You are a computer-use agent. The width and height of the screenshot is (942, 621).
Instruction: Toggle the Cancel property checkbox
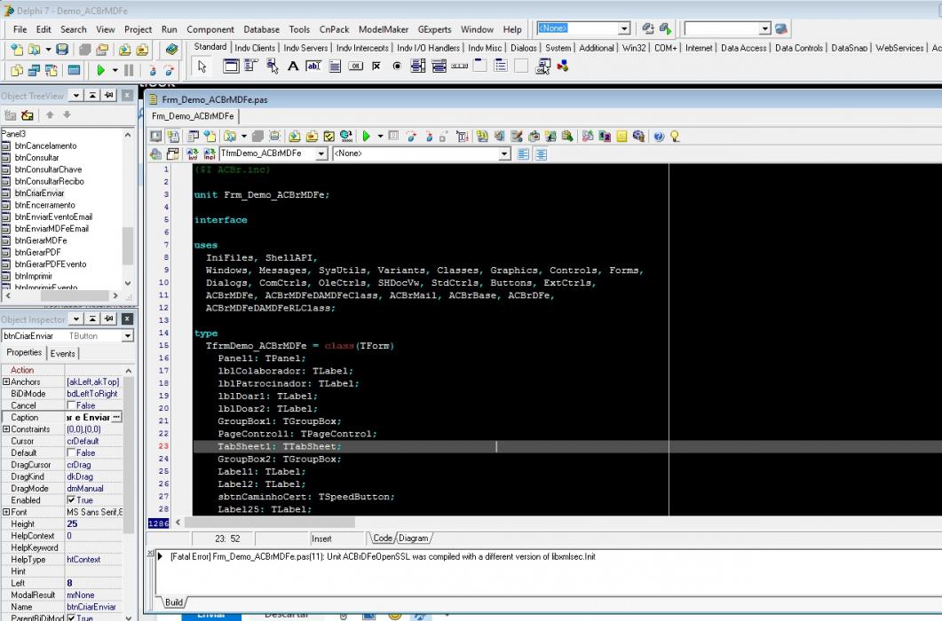click(71, 405)
